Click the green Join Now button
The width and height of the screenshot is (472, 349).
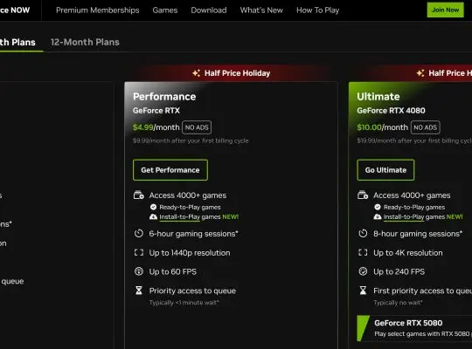[x=445, y=10]
